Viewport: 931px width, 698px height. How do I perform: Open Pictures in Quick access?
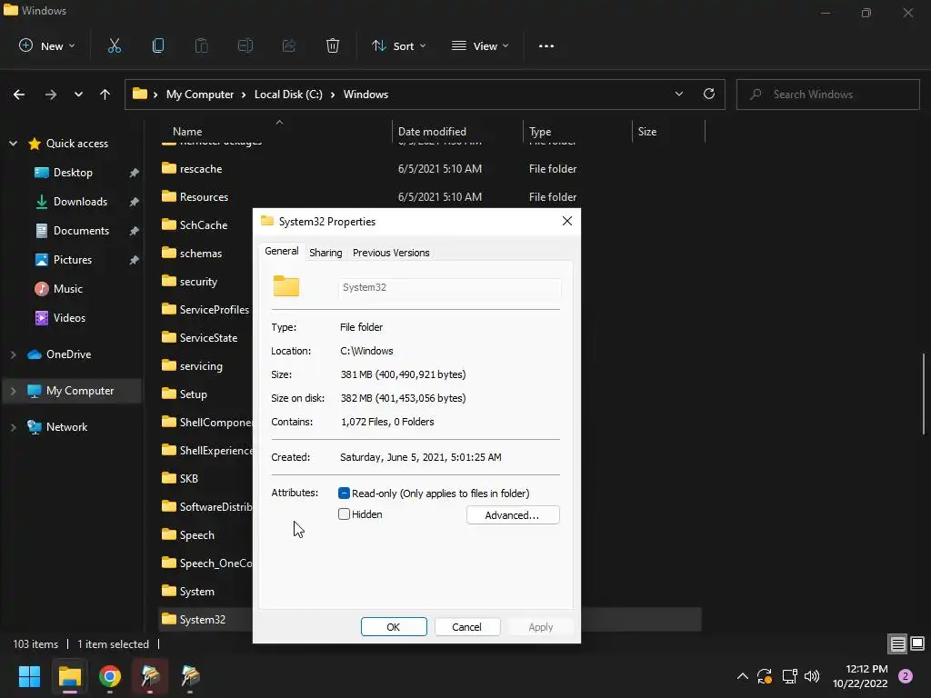pos(72,260)
